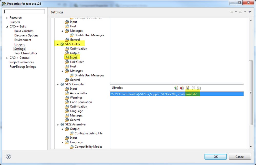Click the settings panel scroll-up arrow
The height and width of the screenshot is (165, 256).
(251, 20)
